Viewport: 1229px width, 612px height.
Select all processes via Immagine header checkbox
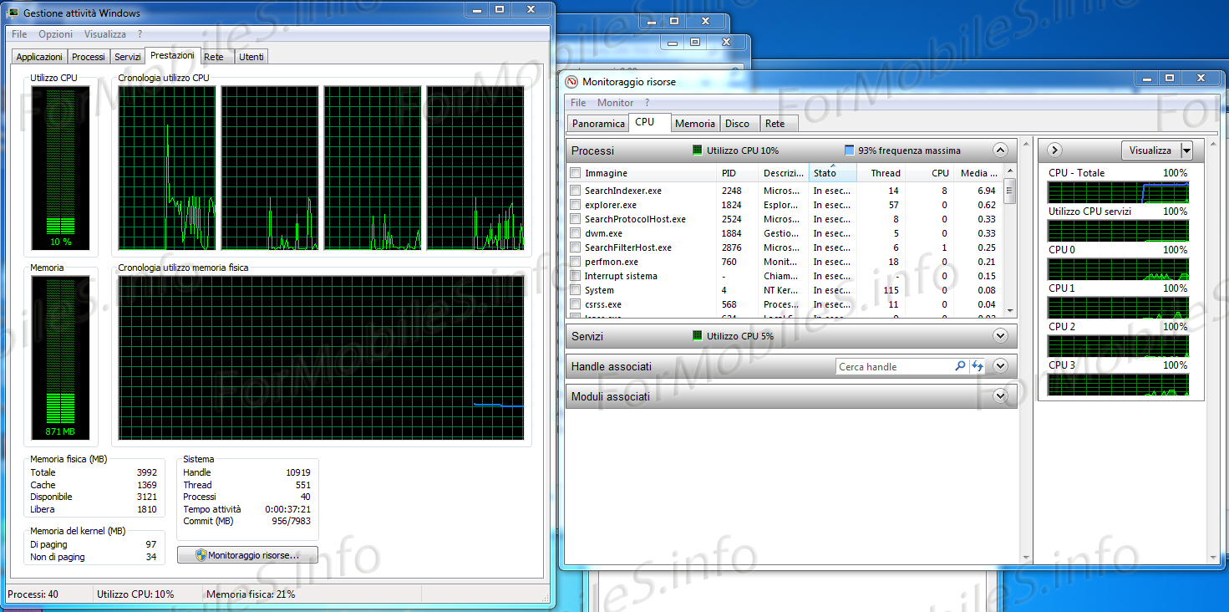click(575, 173)
